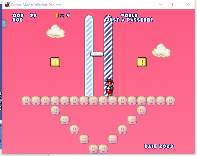The width and height of the screenshot is (197, 156).
Task: Minimize the Super Mario Worker Project window
Action: click(x=160, y=5)
